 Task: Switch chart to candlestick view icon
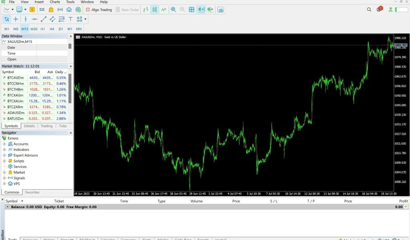[155, 10]
